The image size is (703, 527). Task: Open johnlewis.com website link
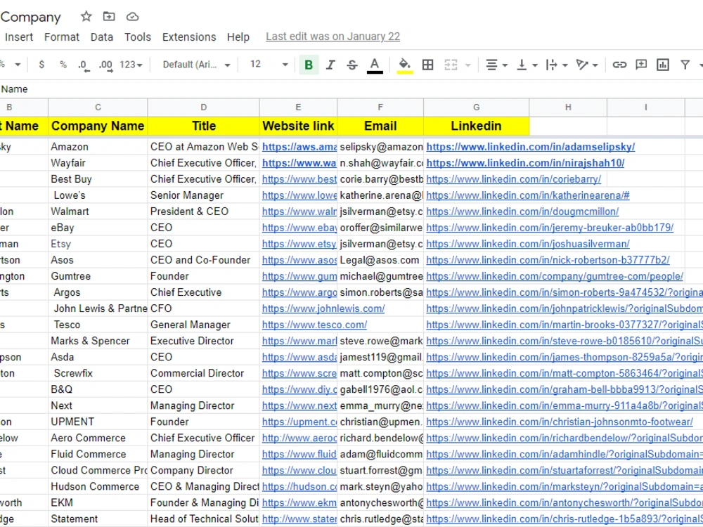pos(323,308)
